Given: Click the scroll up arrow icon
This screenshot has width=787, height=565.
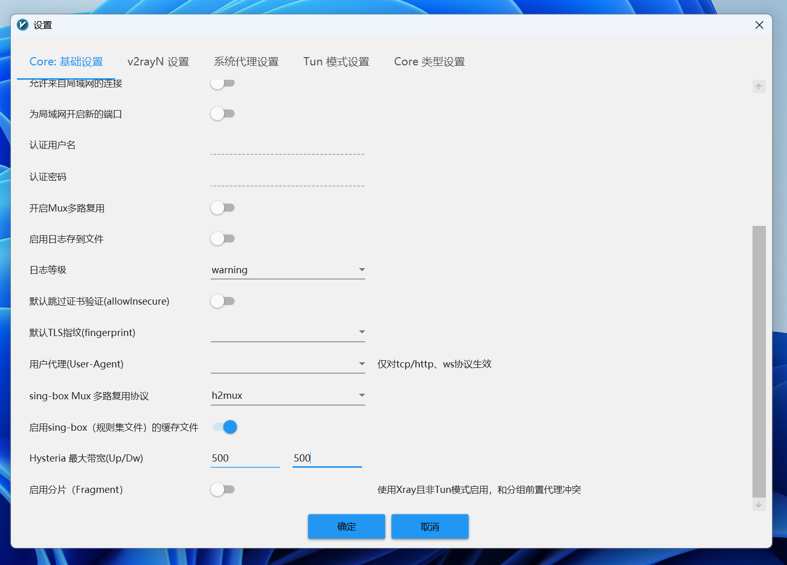Looking at the screenshot, I should point(759,86).
